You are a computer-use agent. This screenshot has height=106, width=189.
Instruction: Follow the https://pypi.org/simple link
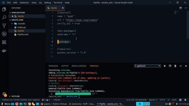(82, 20)
